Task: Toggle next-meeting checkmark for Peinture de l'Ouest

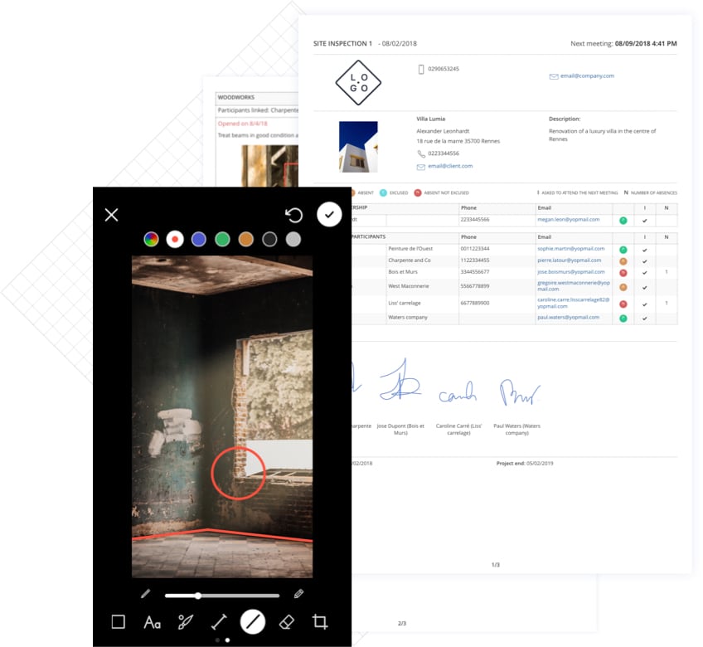Action: [x=645, y=250]
